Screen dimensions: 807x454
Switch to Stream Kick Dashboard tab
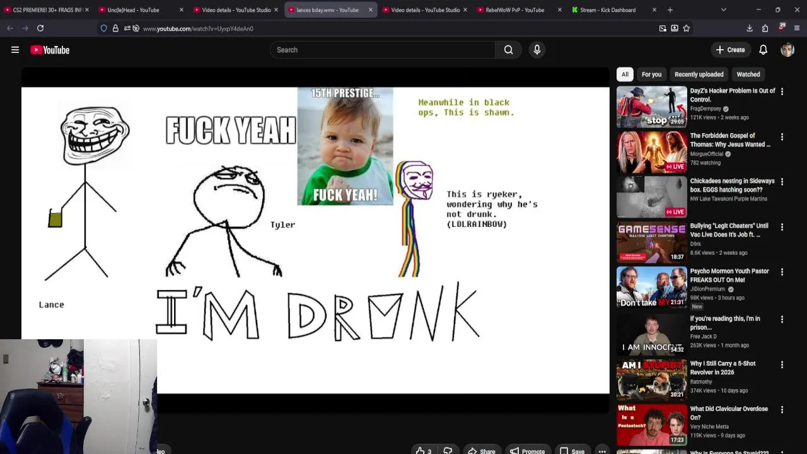point(614,10)
